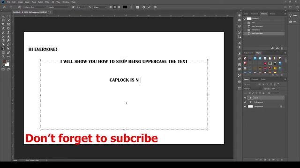Create new document from current state
The width and height of the screenshot is (300, 168).
272,49
